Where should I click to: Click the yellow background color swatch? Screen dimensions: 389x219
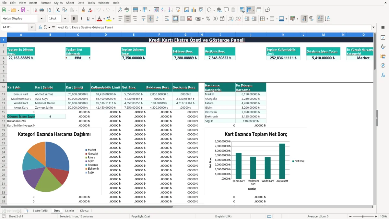109,19
